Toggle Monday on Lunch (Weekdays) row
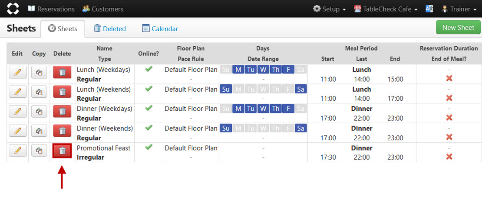 click(238, 70)
